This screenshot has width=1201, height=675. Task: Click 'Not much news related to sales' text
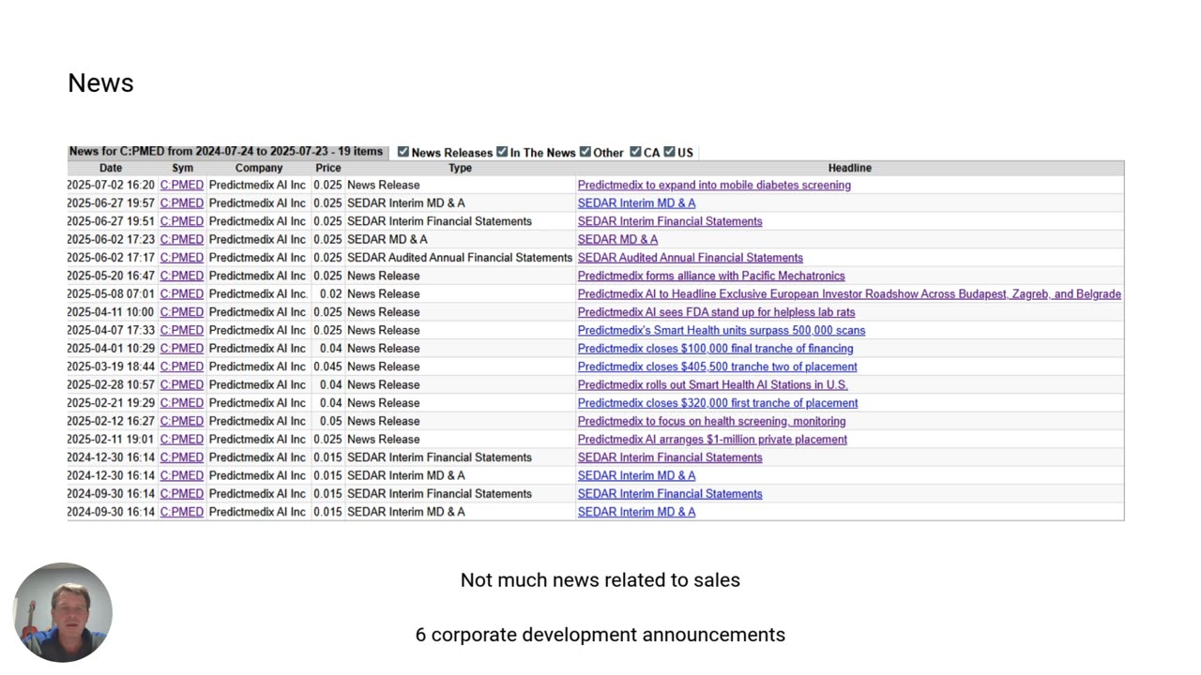(600, 580)
